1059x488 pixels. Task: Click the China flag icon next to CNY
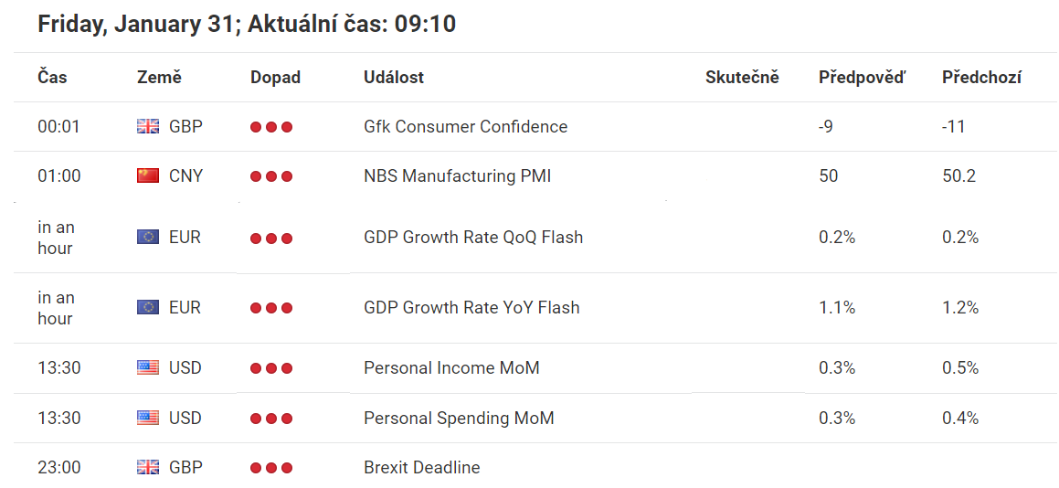148,176
